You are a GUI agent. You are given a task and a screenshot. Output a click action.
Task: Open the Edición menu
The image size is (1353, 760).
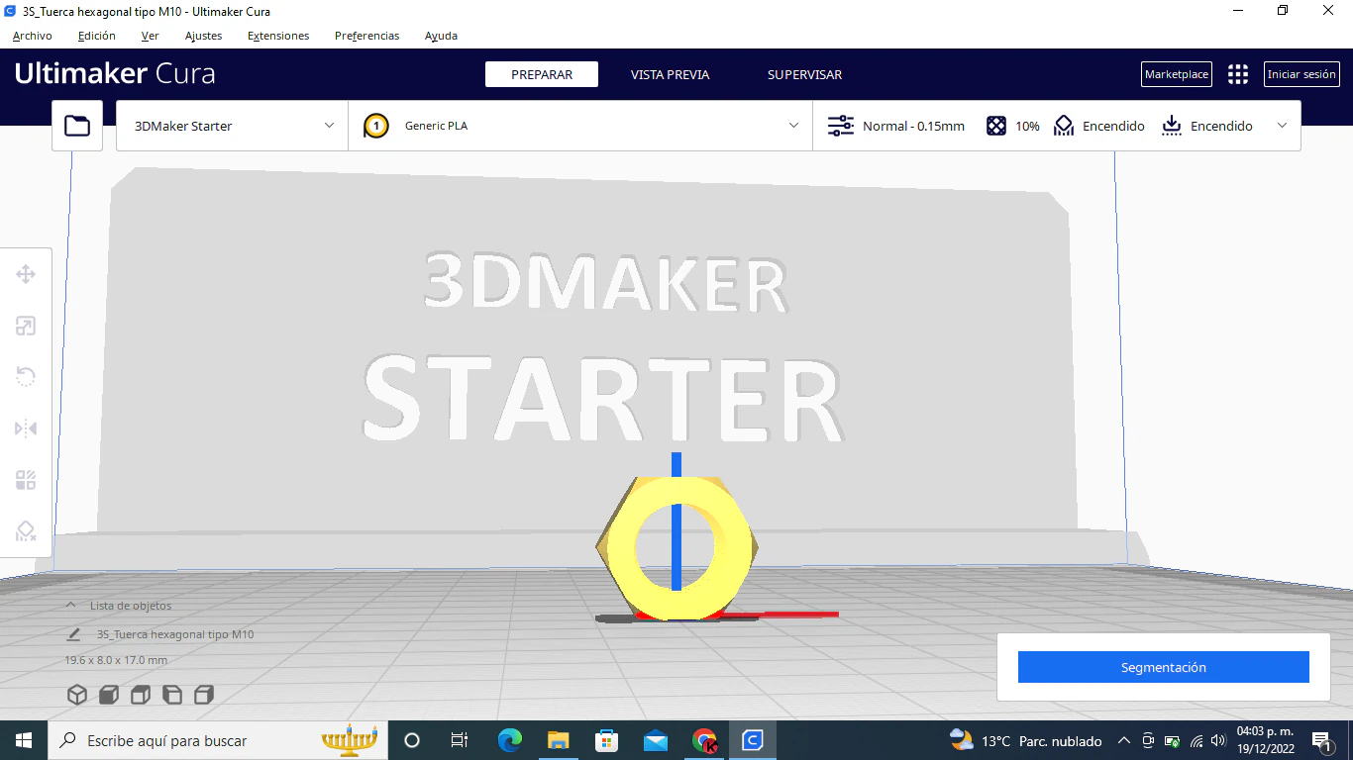(97, 36)
